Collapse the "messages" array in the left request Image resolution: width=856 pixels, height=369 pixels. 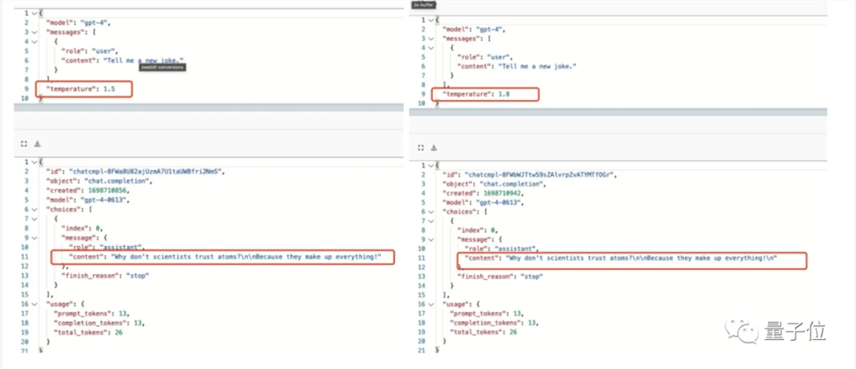[x=33, y=31]
